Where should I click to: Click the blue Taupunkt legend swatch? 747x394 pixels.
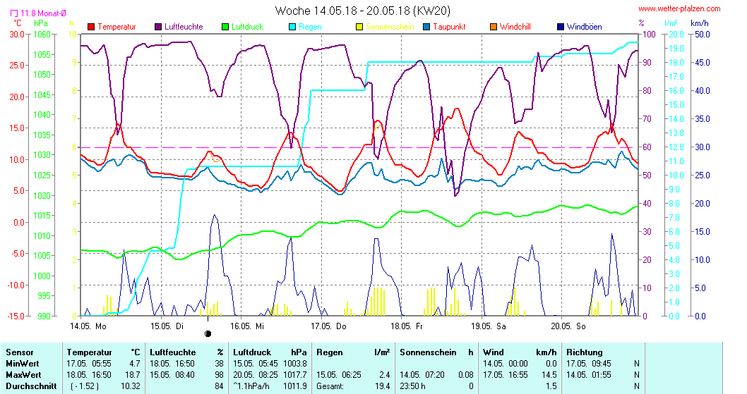tap(426, 27)
